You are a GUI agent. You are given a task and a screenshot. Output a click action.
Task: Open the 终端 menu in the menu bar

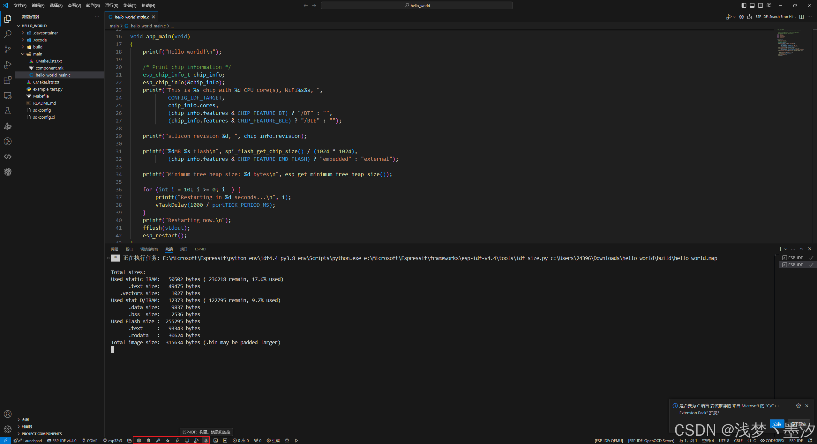click(x=130, y=5)
